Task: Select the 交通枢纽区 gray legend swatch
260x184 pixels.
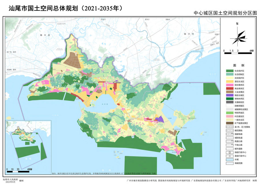Action: tap(229, 102)
